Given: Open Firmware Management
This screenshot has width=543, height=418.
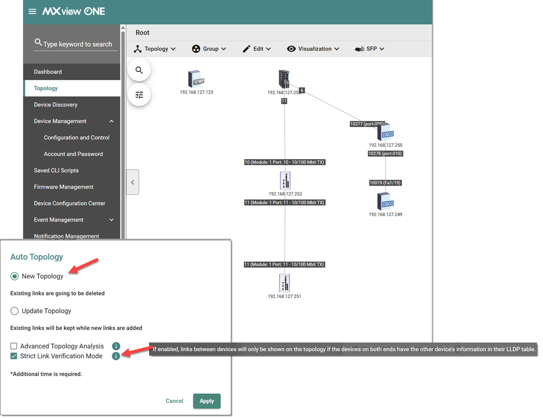Looking at the screenshot, I should 72,187.
